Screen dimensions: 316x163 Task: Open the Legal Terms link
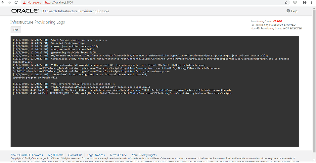55,155
